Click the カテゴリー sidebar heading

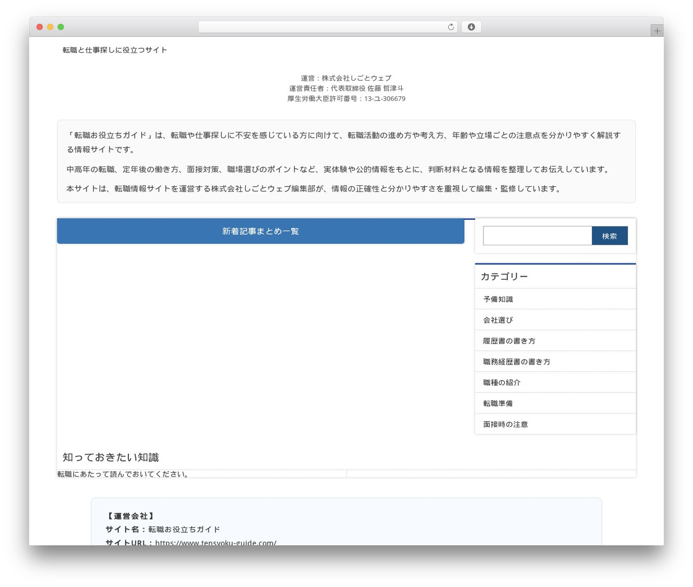[x=505, y=276]
